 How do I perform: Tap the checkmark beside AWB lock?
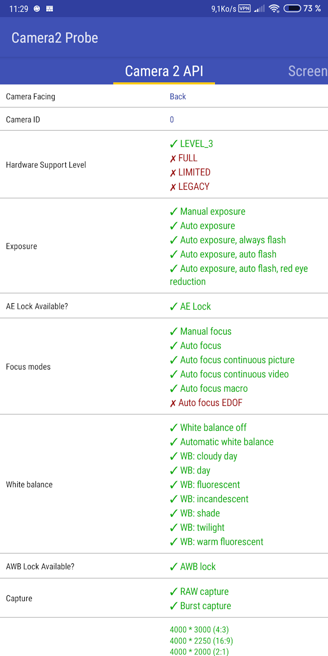coord(174,567)
